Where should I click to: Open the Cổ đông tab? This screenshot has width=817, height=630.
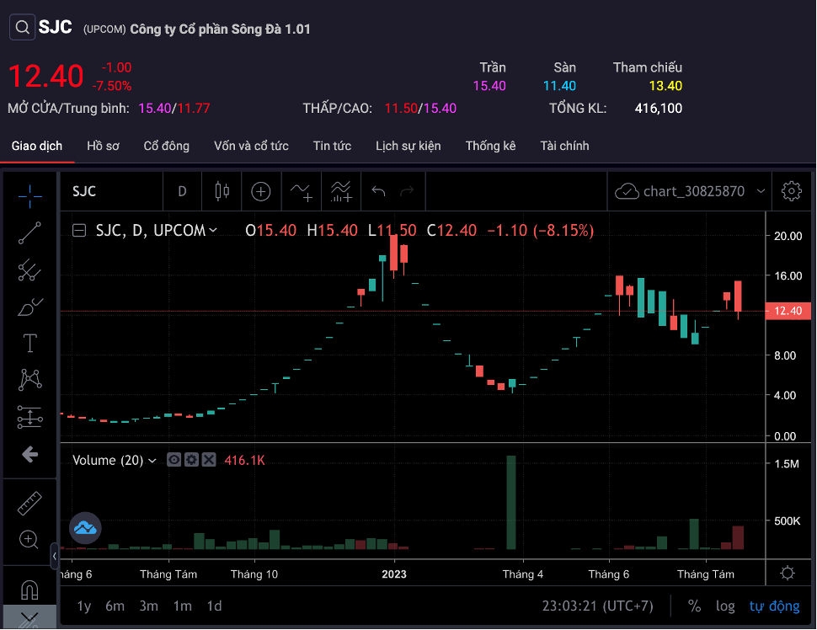coord(166,146)
